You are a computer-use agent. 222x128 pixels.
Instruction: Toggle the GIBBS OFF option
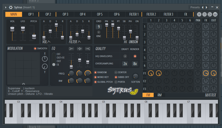(116, 77)
